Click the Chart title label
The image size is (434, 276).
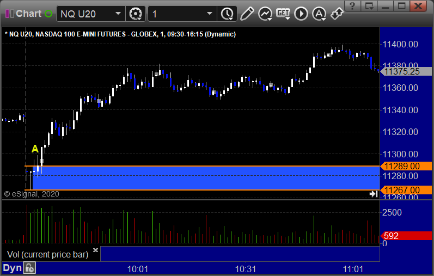tap(28, 14)
